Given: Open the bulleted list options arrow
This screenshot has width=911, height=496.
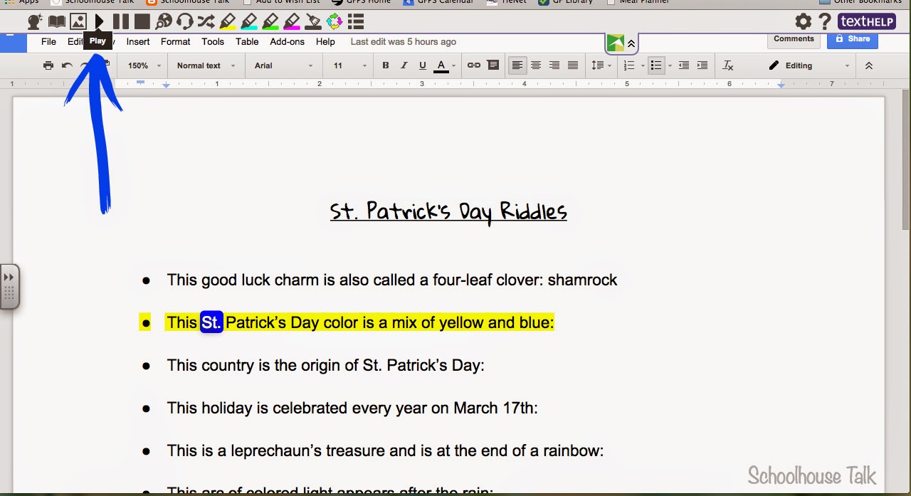Looking at the screenshot, I should coord(670,65).
